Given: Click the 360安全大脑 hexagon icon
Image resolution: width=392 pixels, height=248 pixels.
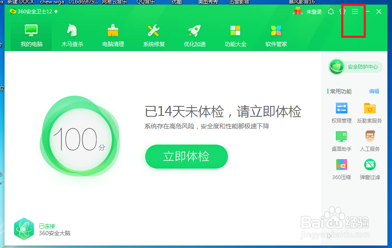Looking at the screenshot, I should [x=24, y=229].
